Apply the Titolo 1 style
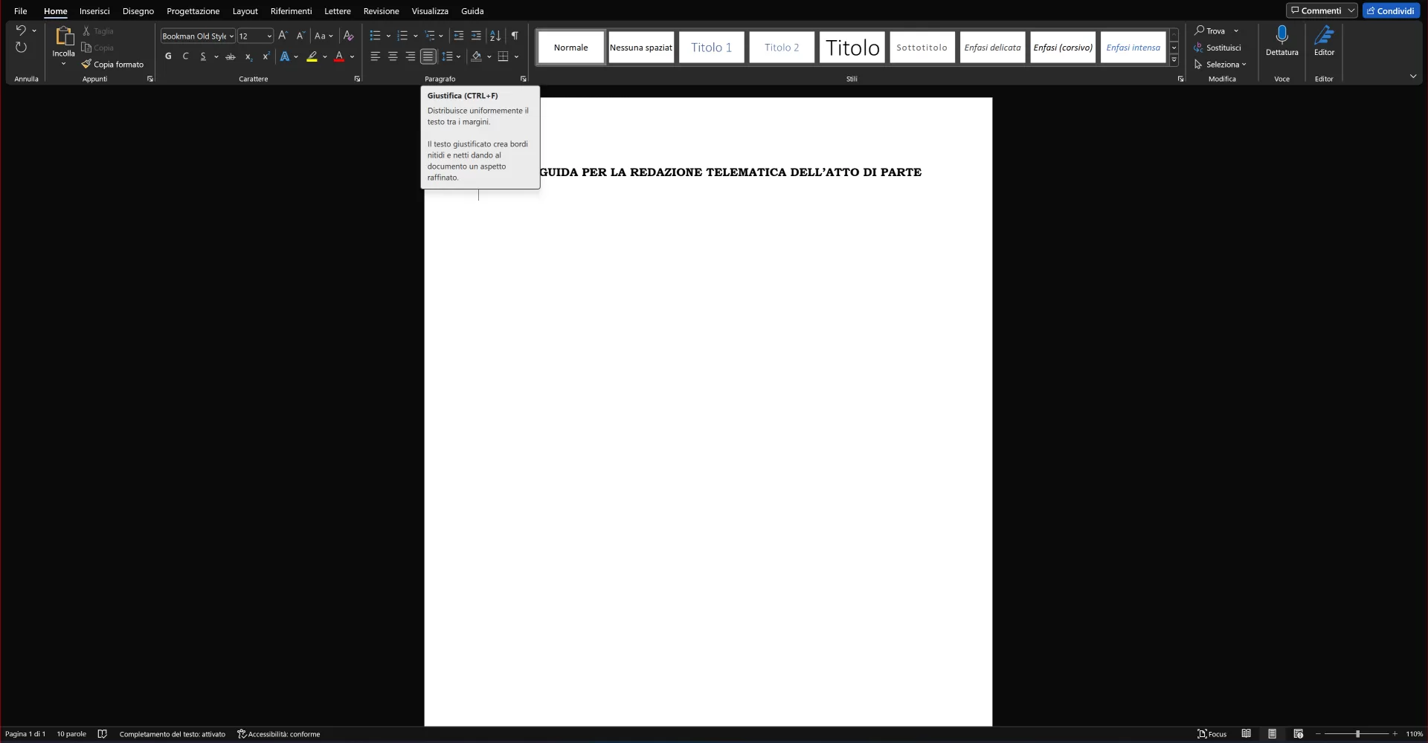1428x743 pixels. click(711, 48)
